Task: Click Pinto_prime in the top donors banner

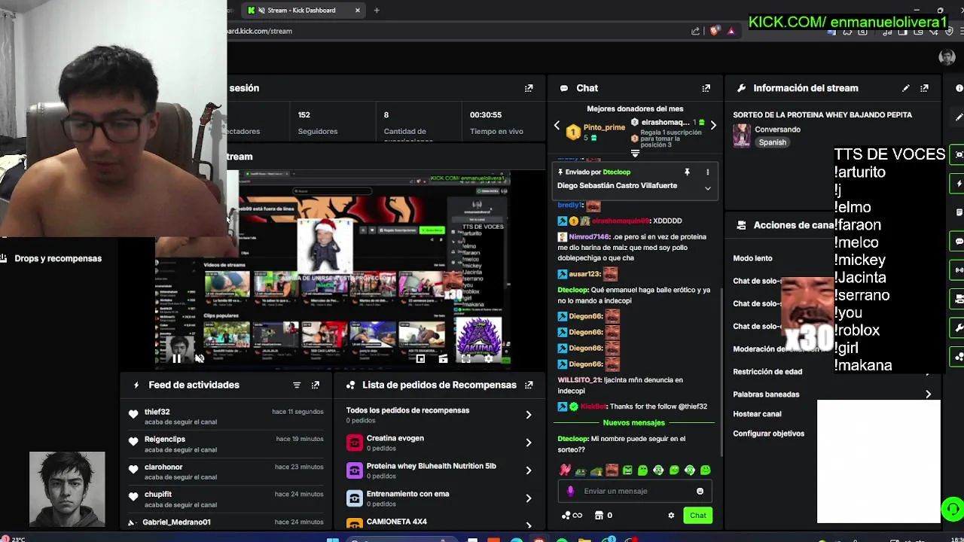Action: pos(604,127)
